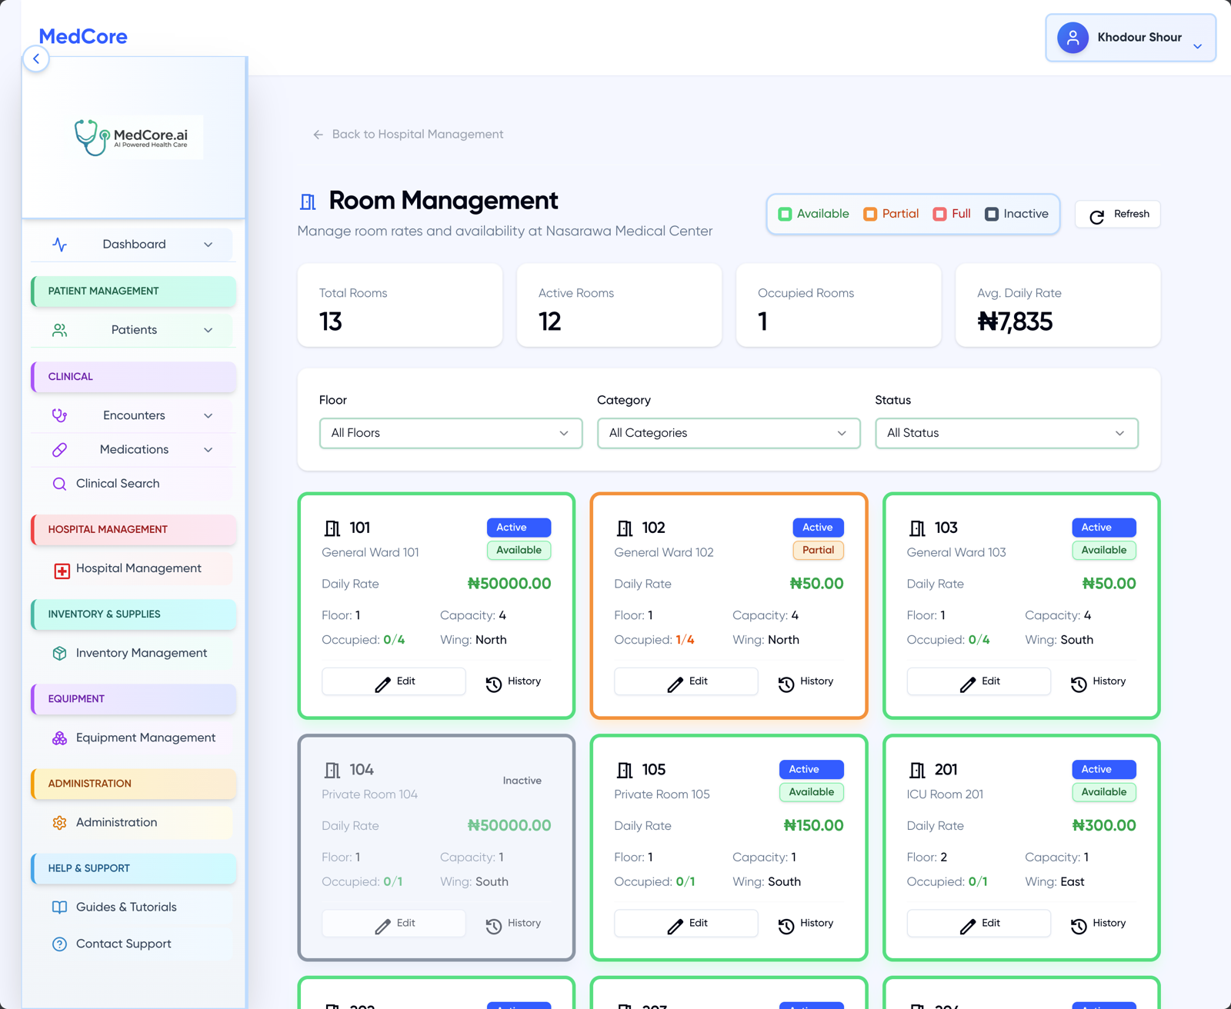The height and width of the screenshot is (1009, 1231).
Task: Click pencil edit icon for room 101
Action: 382,684
